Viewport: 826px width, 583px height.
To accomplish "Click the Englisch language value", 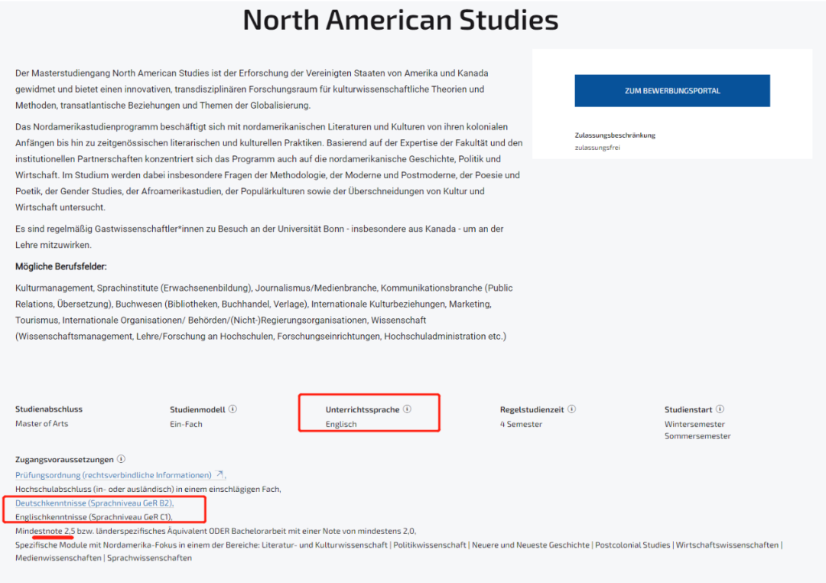I will tap(341, 424).
